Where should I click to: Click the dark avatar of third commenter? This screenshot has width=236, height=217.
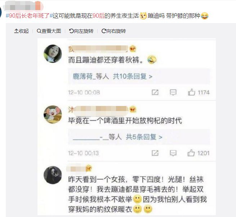point(53,175)
